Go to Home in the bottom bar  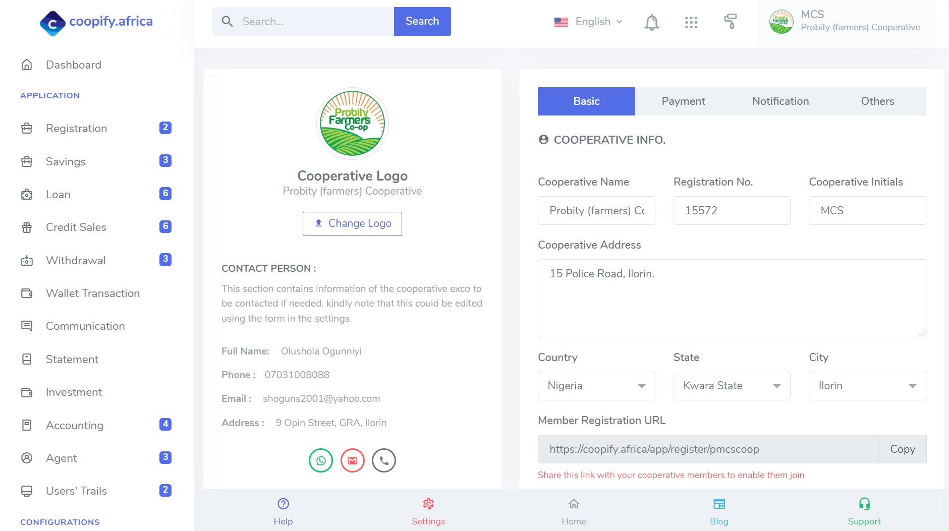pos(574,511)
